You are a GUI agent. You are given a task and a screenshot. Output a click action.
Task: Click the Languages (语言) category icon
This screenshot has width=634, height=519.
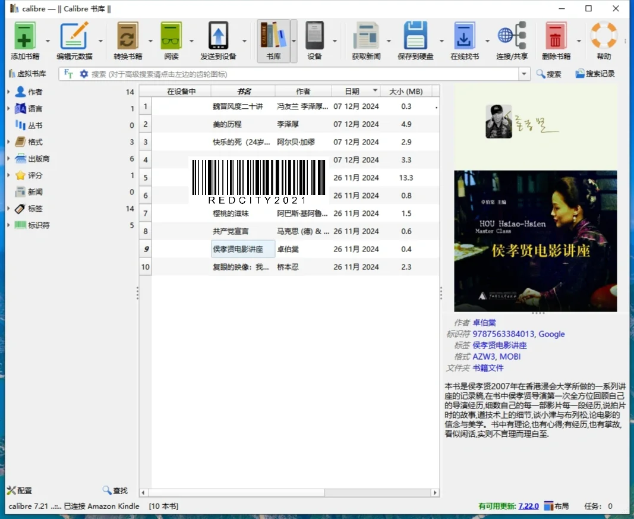(x=20, y=108)
